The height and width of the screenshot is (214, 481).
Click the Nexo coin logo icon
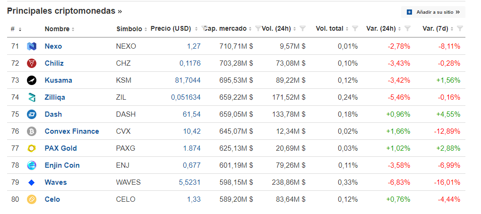[x=32, y=46]
